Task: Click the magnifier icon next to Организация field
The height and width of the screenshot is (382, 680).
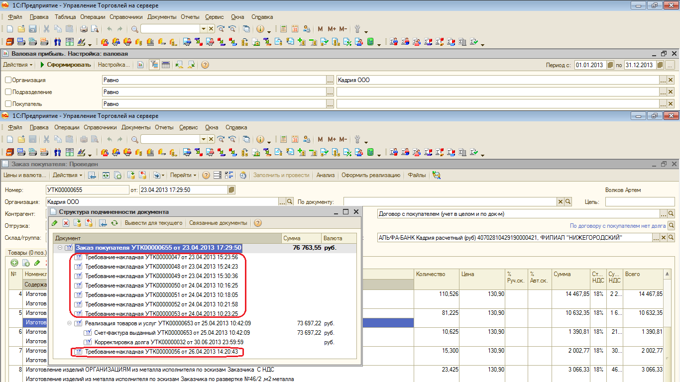Action: point(290,202)
